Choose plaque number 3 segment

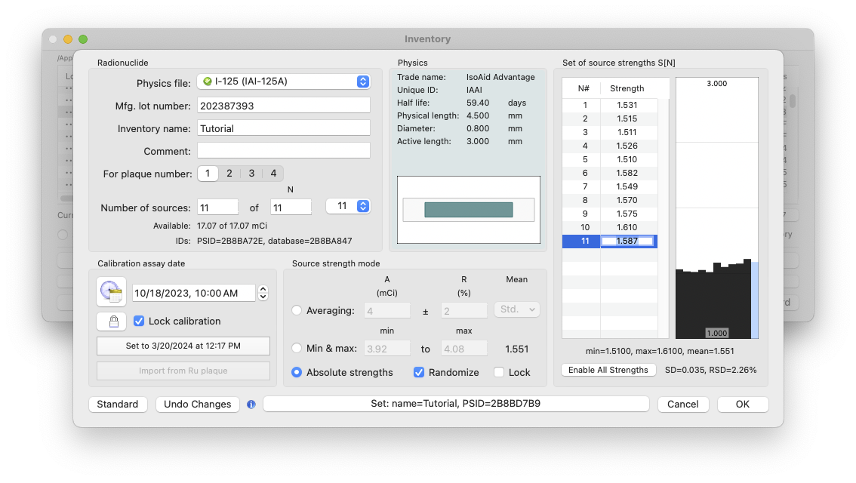tap(251, 174)
